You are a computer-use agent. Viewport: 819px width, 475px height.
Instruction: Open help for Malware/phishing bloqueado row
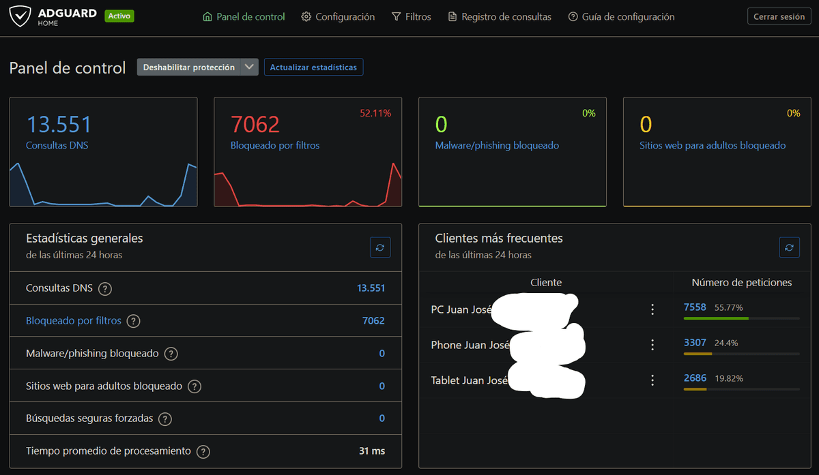click(x=171, y=353)
